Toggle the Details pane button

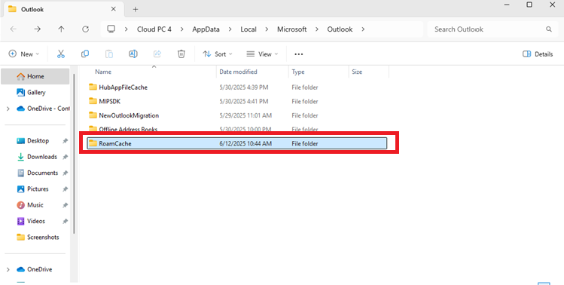tap(538, 54)
